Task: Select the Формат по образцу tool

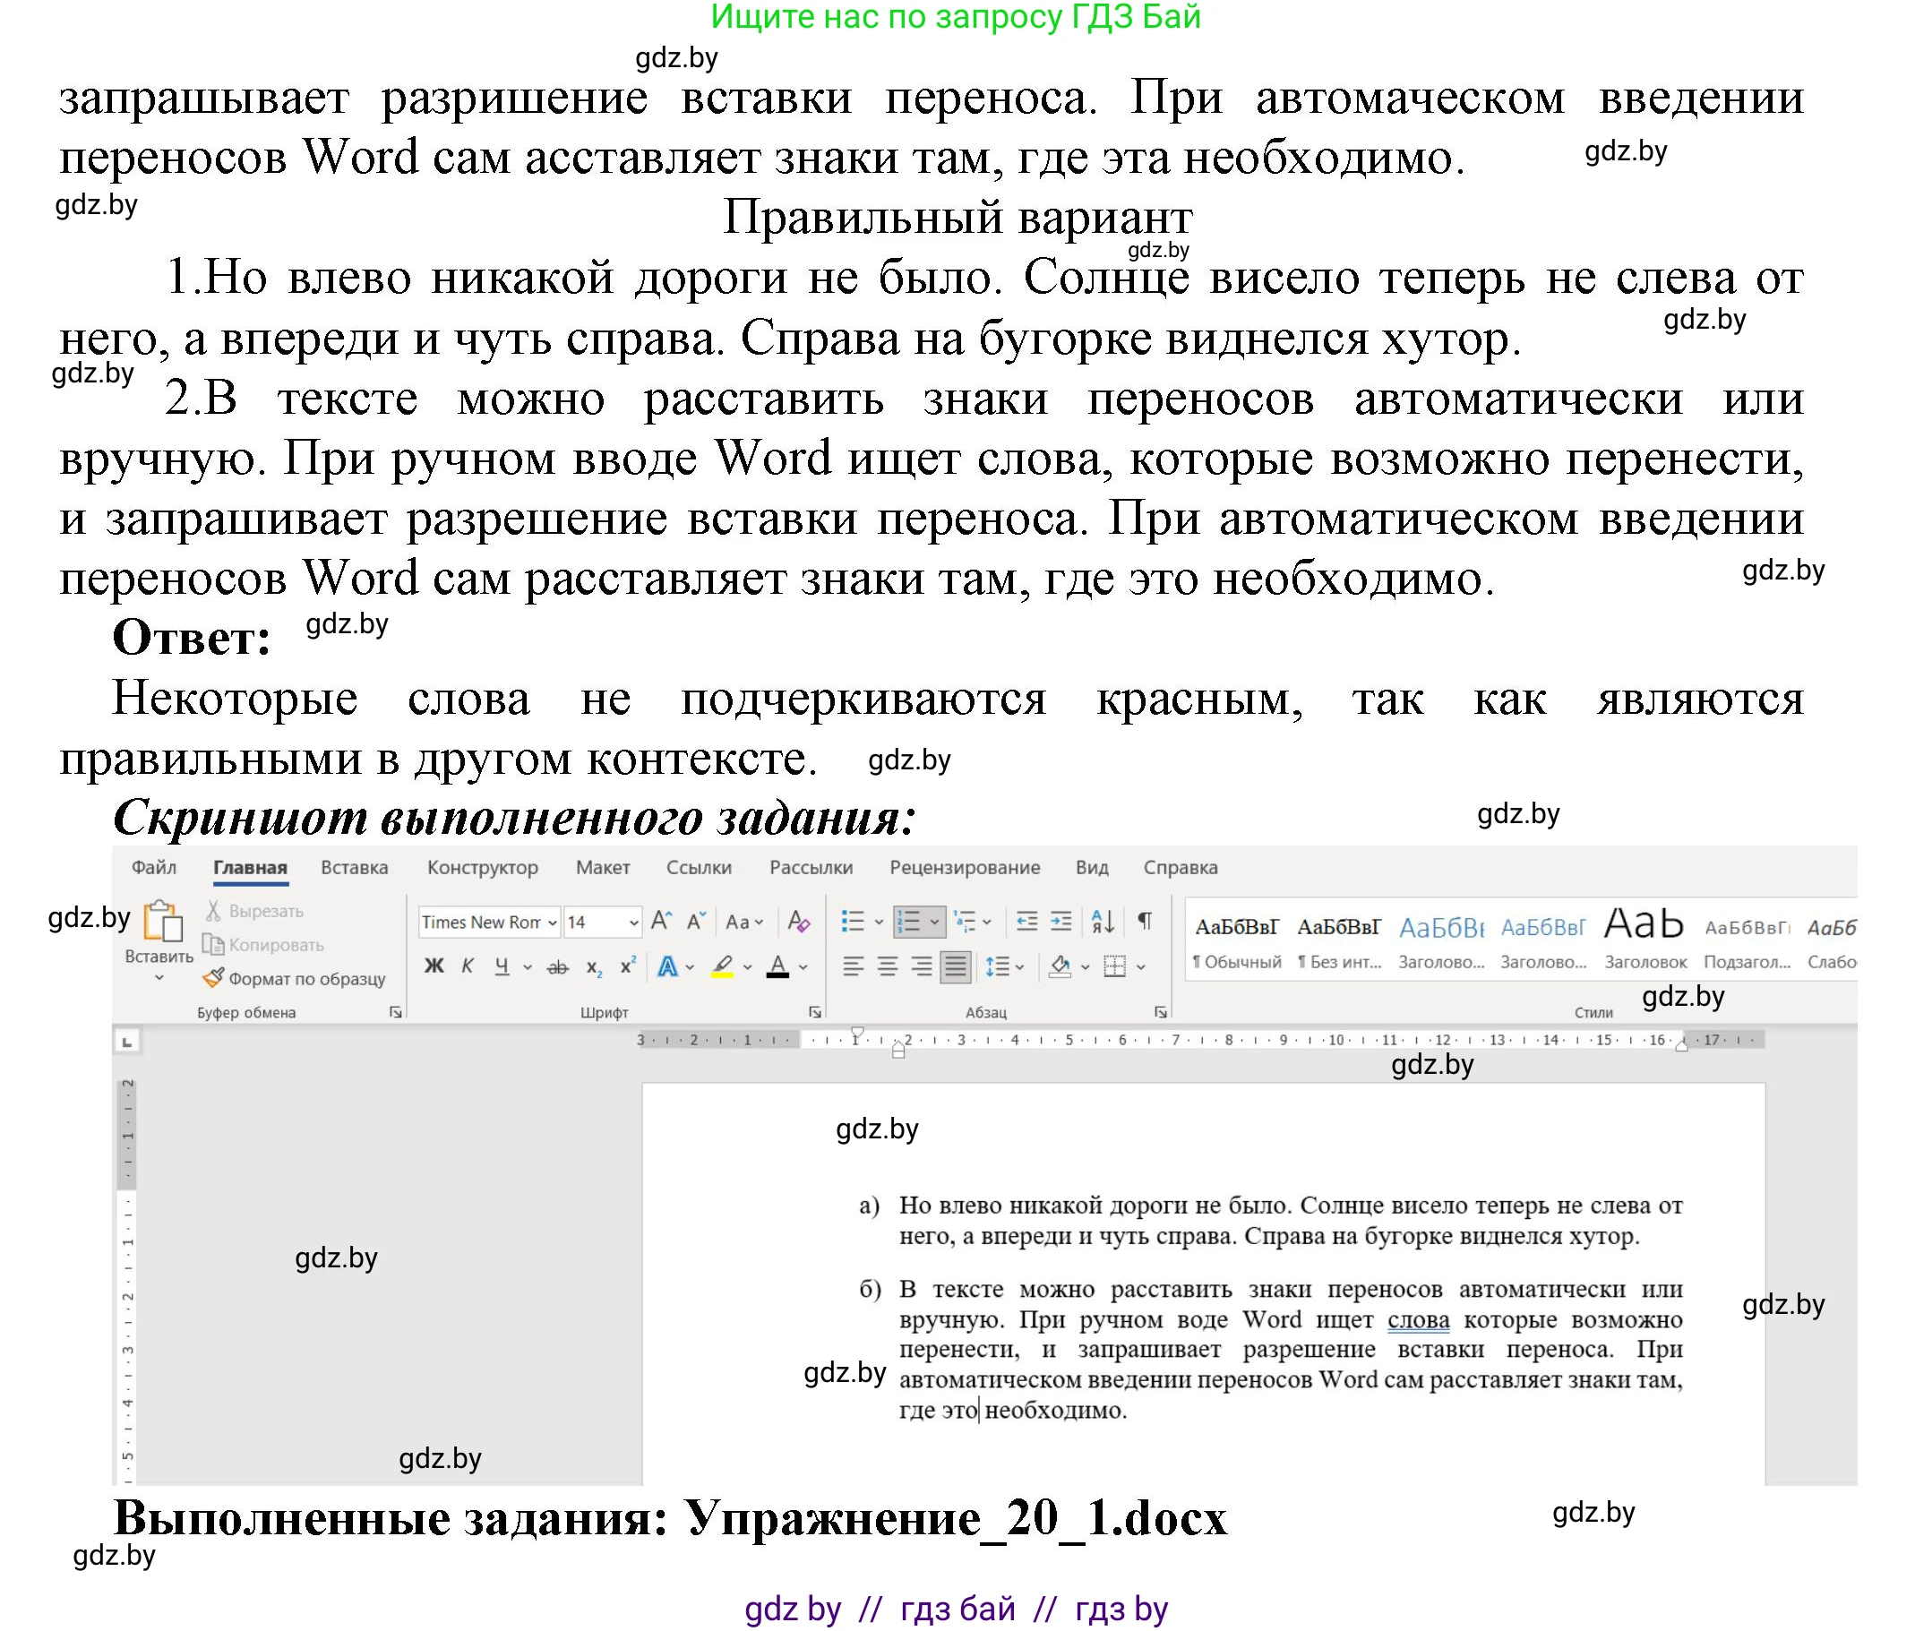Action: coord(303,980)
